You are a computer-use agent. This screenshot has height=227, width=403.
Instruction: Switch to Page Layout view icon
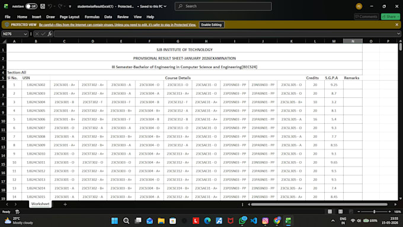[341, 212]
